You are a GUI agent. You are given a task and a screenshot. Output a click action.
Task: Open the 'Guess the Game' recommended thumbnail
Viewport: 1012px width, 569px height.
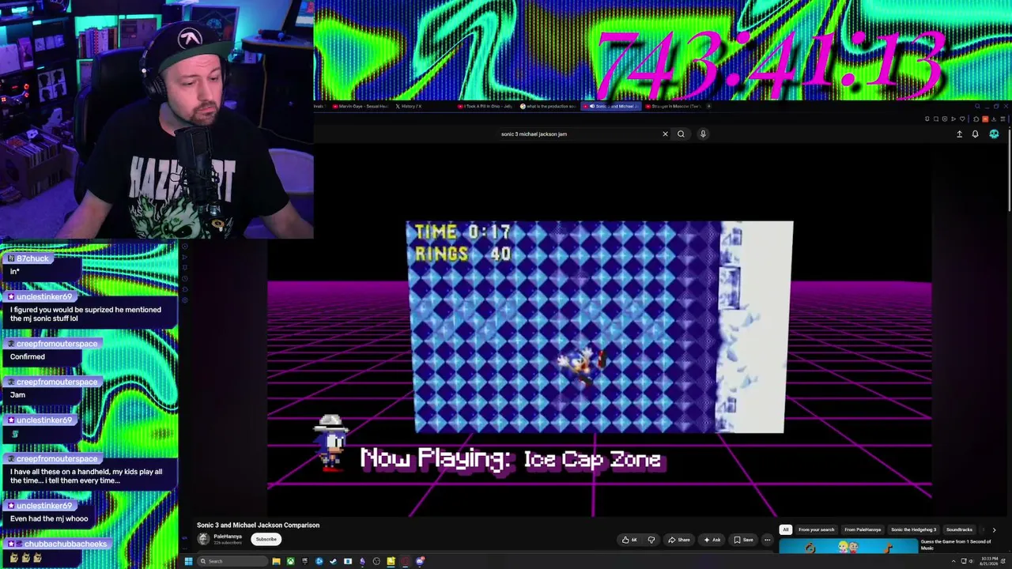click(x=849, y=547)
